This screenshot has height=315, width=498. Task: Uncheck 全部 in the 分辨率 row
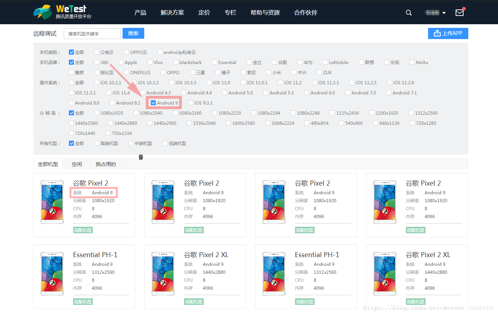tap(71, 113)
